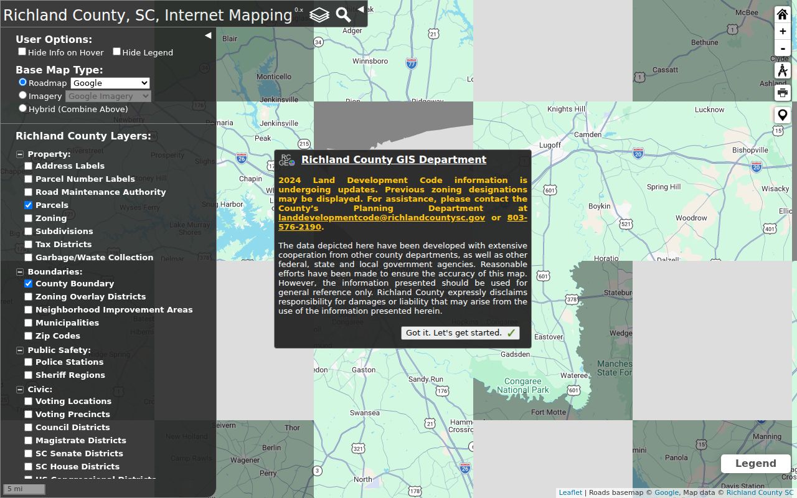
Task: Collapse the Civic layer group
Action: pyautogui.click(x=20, y=390)
